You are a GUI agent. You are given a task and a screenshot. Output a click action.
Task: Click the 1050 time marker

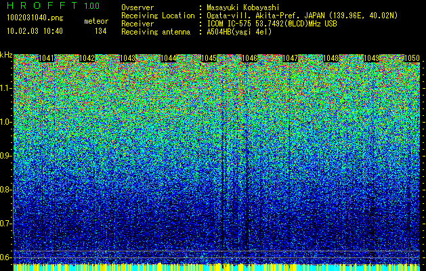412,58
